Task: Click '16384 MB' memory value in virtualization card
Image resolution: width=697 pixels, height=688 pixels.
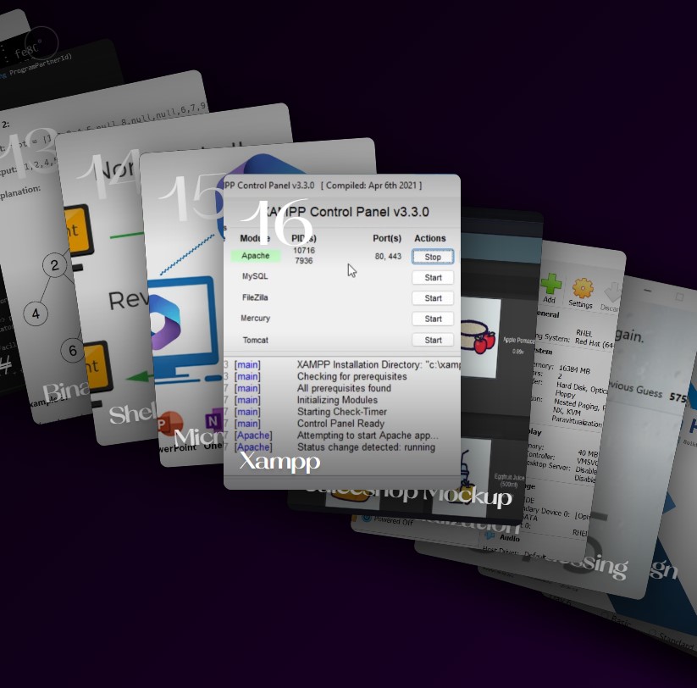Action: [574, 369]
